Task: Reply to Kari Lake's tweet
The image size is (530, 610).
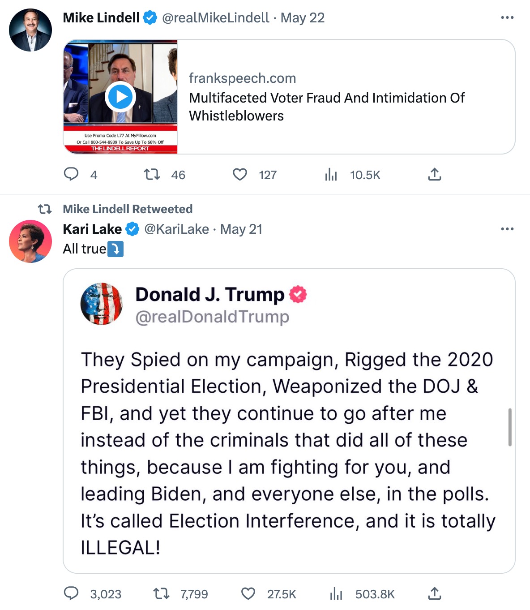Action: [71, 593]
